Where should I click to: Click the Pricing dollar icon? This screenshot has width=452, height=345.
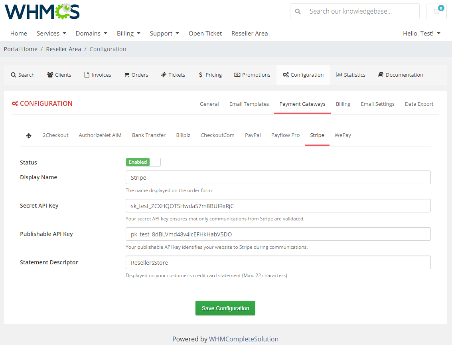[201, 75]
